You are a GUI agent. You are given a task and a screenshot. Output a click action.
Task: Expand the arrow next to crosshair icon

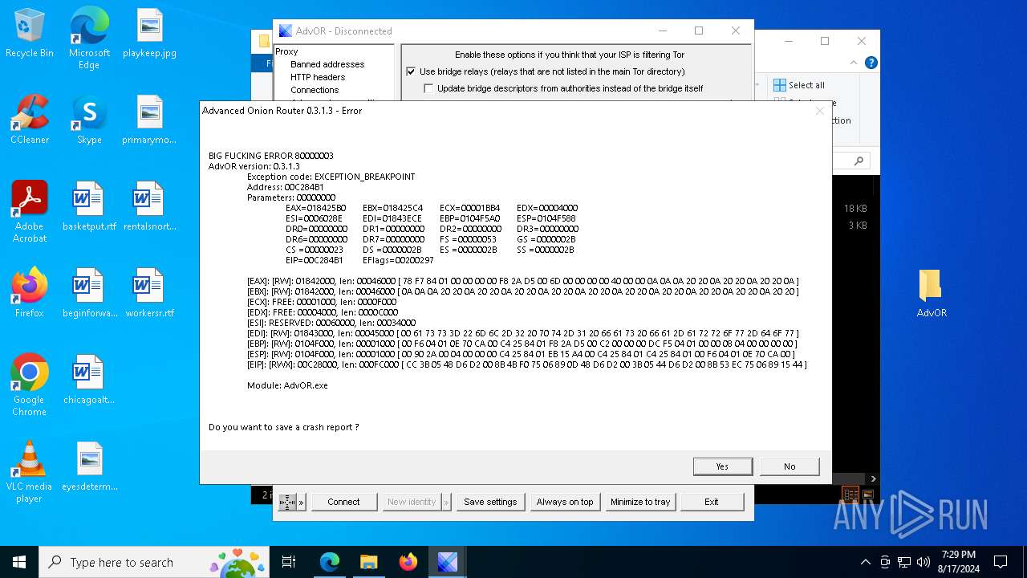pos(302,502)
